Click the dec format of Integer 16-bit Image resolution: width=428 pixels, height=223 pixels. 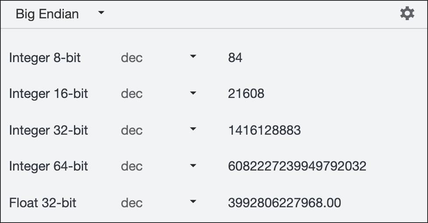point(132,94)
